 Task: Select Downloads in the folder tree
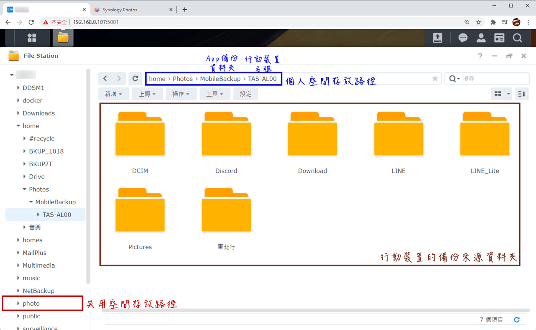39,113
